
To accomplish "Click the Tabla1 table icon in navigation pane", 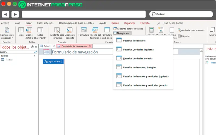I will (x=3, y=60).
